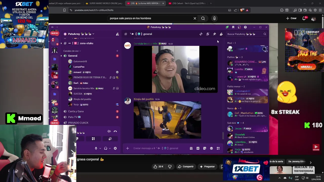Clear the YouTube search box
324x182 pixels.
(x=195, y=18)
